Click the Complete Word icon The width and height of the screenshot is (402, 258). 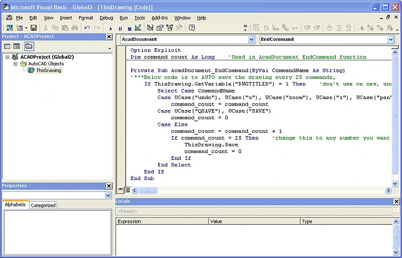pos(295,28)
